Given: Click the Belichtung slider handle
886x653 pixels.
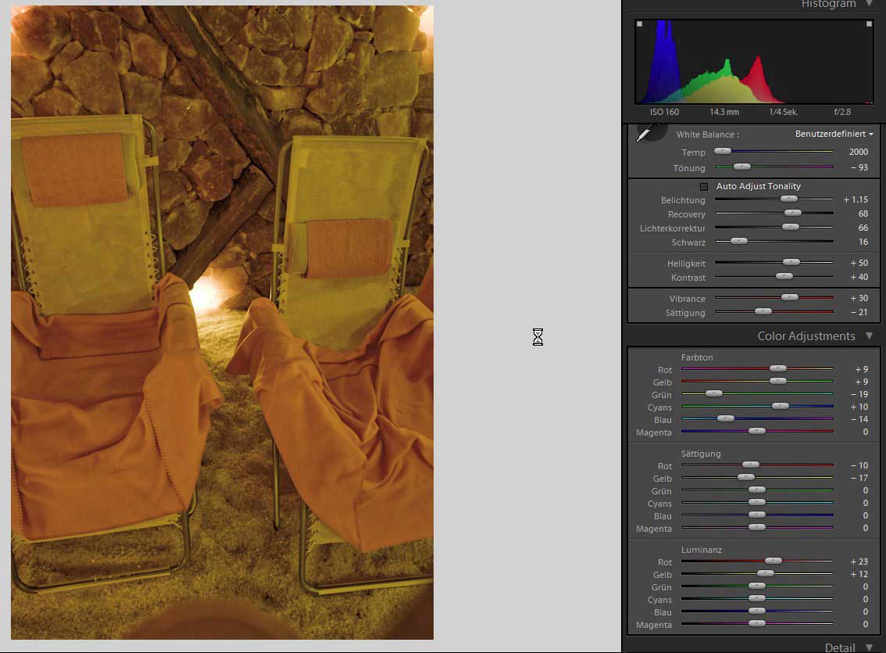Looking at the screenshot, I should coord(788,200).
